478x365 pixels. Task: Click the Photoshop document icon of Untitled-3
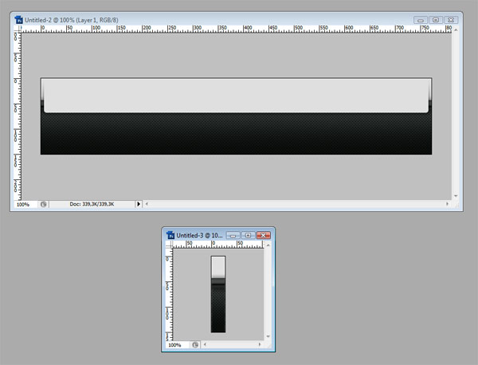[170, 235]
